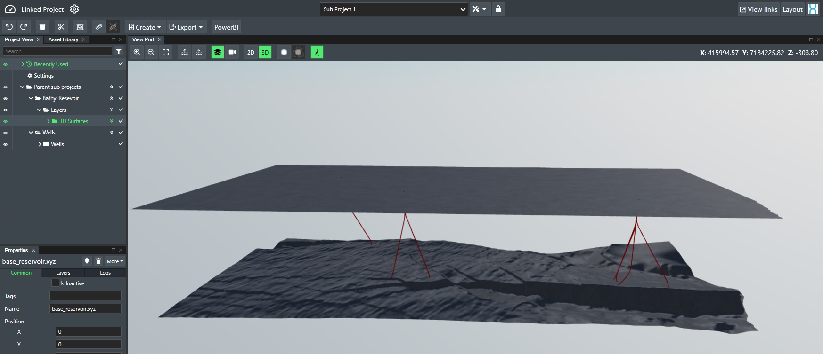
Task: Open the Create dropdown menu
Action: tap(145, 27)
